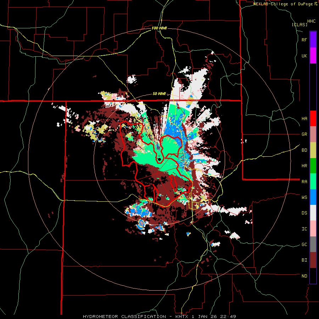This screenshot has height=319, width=319.
Task: Click the UK legend label
Action: click(x=304, y=56)
